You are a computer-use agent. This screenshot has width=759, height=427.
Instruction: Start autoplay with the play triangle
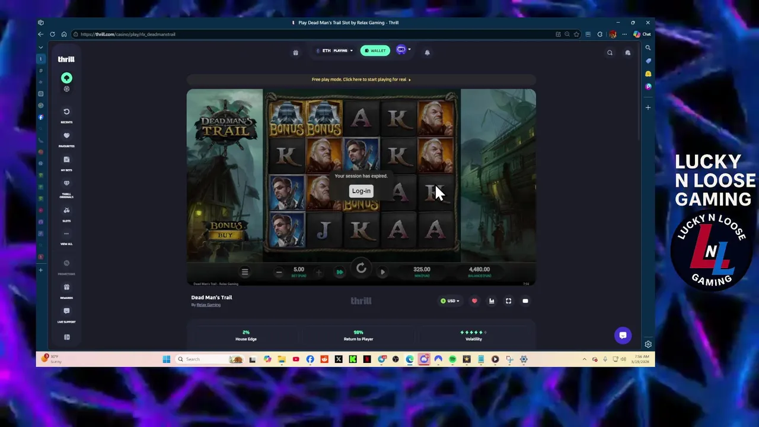click(382, 272)
